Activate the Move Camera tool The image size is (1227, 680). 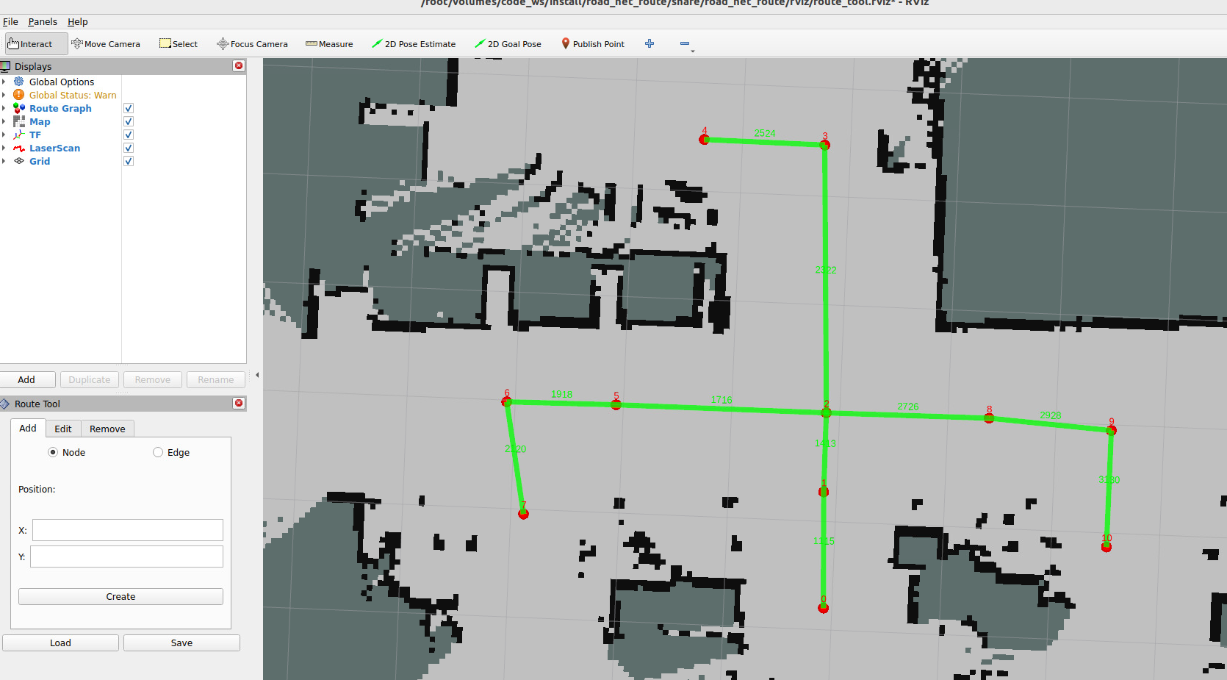click(106, 44)
